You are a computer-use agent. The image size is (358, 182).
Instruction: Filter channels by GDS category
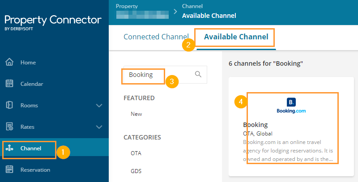click(136, 171)
